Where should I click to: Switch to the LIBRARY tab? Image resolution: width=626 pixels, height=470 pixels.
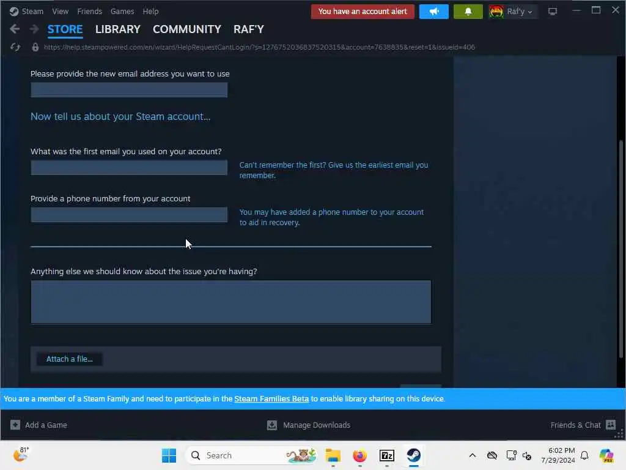[x=118, y=29]
